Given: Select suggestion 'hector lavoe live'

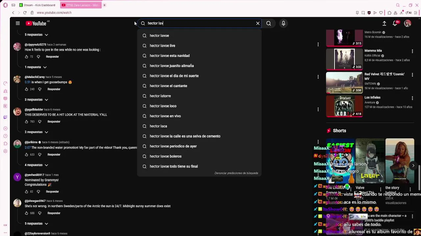Looking at the screenshot, I should (x=199, y=46).
